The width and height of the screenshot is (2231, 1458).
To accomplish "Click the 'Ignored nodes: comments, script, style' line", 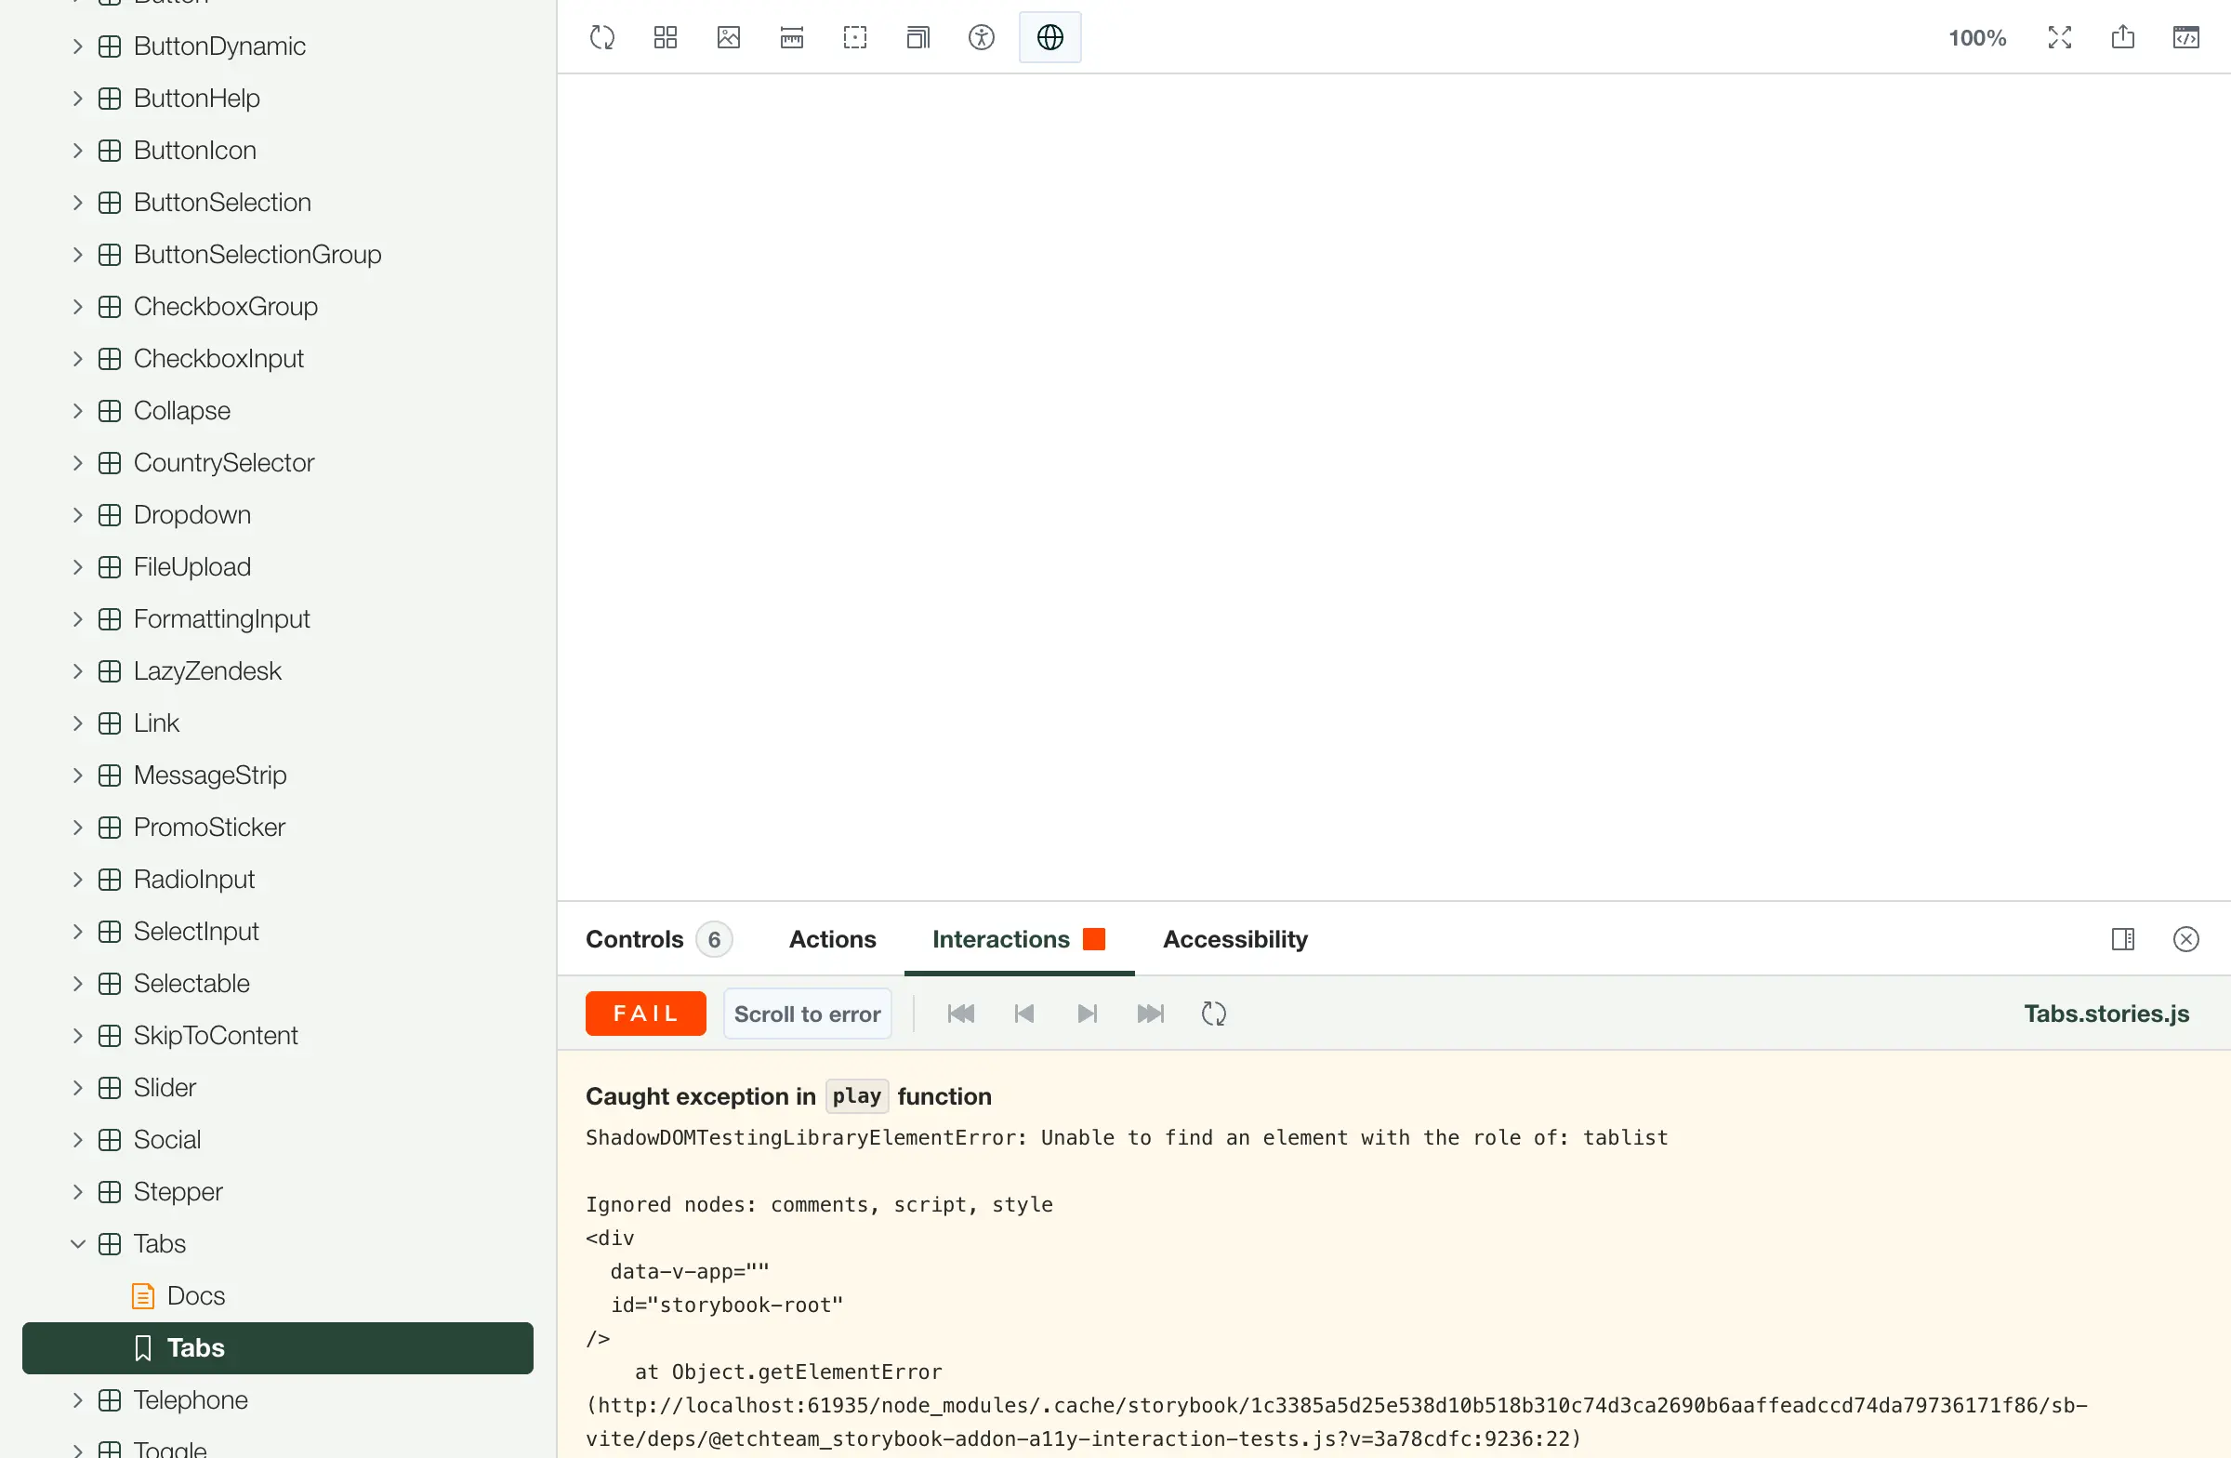I will tap(819, 1204).
